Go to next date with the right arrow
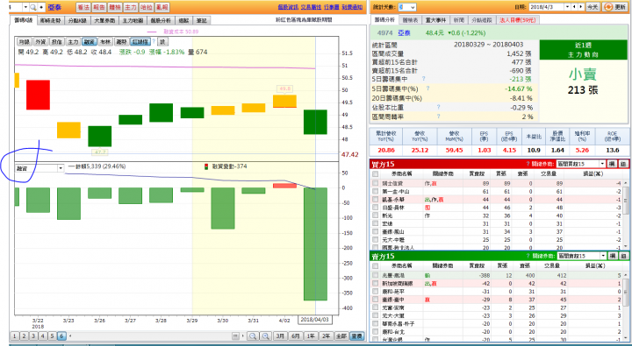 point(581,7)
